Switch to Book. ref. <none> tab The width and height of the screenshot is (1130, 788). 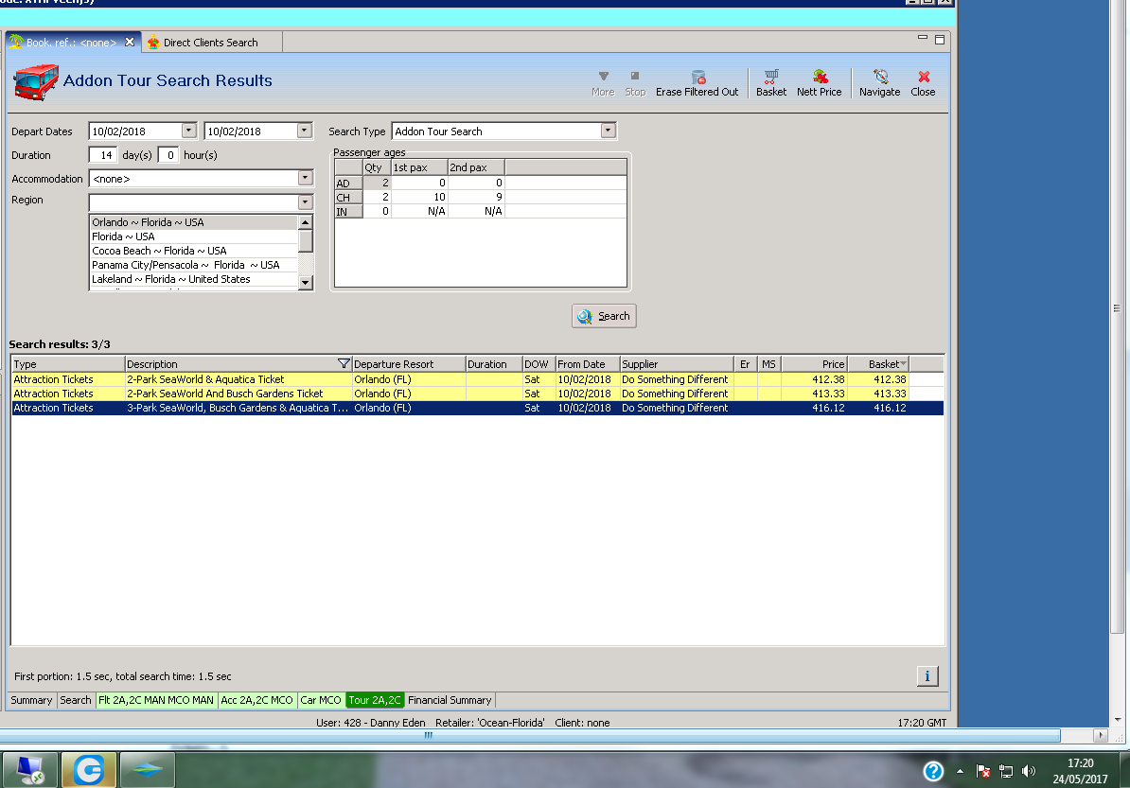tap(71, 43)
